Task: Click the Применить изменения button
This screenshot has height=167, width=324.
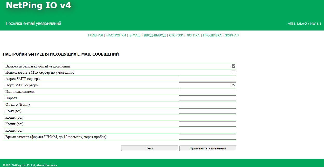Action: (x=208, y=148)
